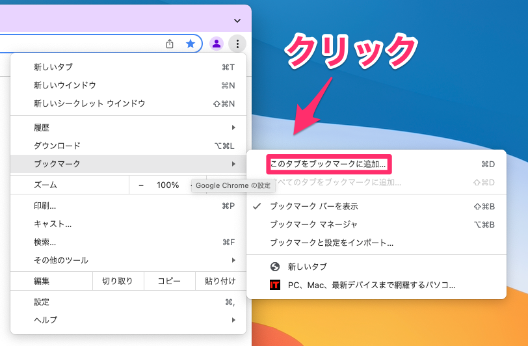Decrease zoom with the minus button
Screen dimensions: 528x346
[141, 185]
